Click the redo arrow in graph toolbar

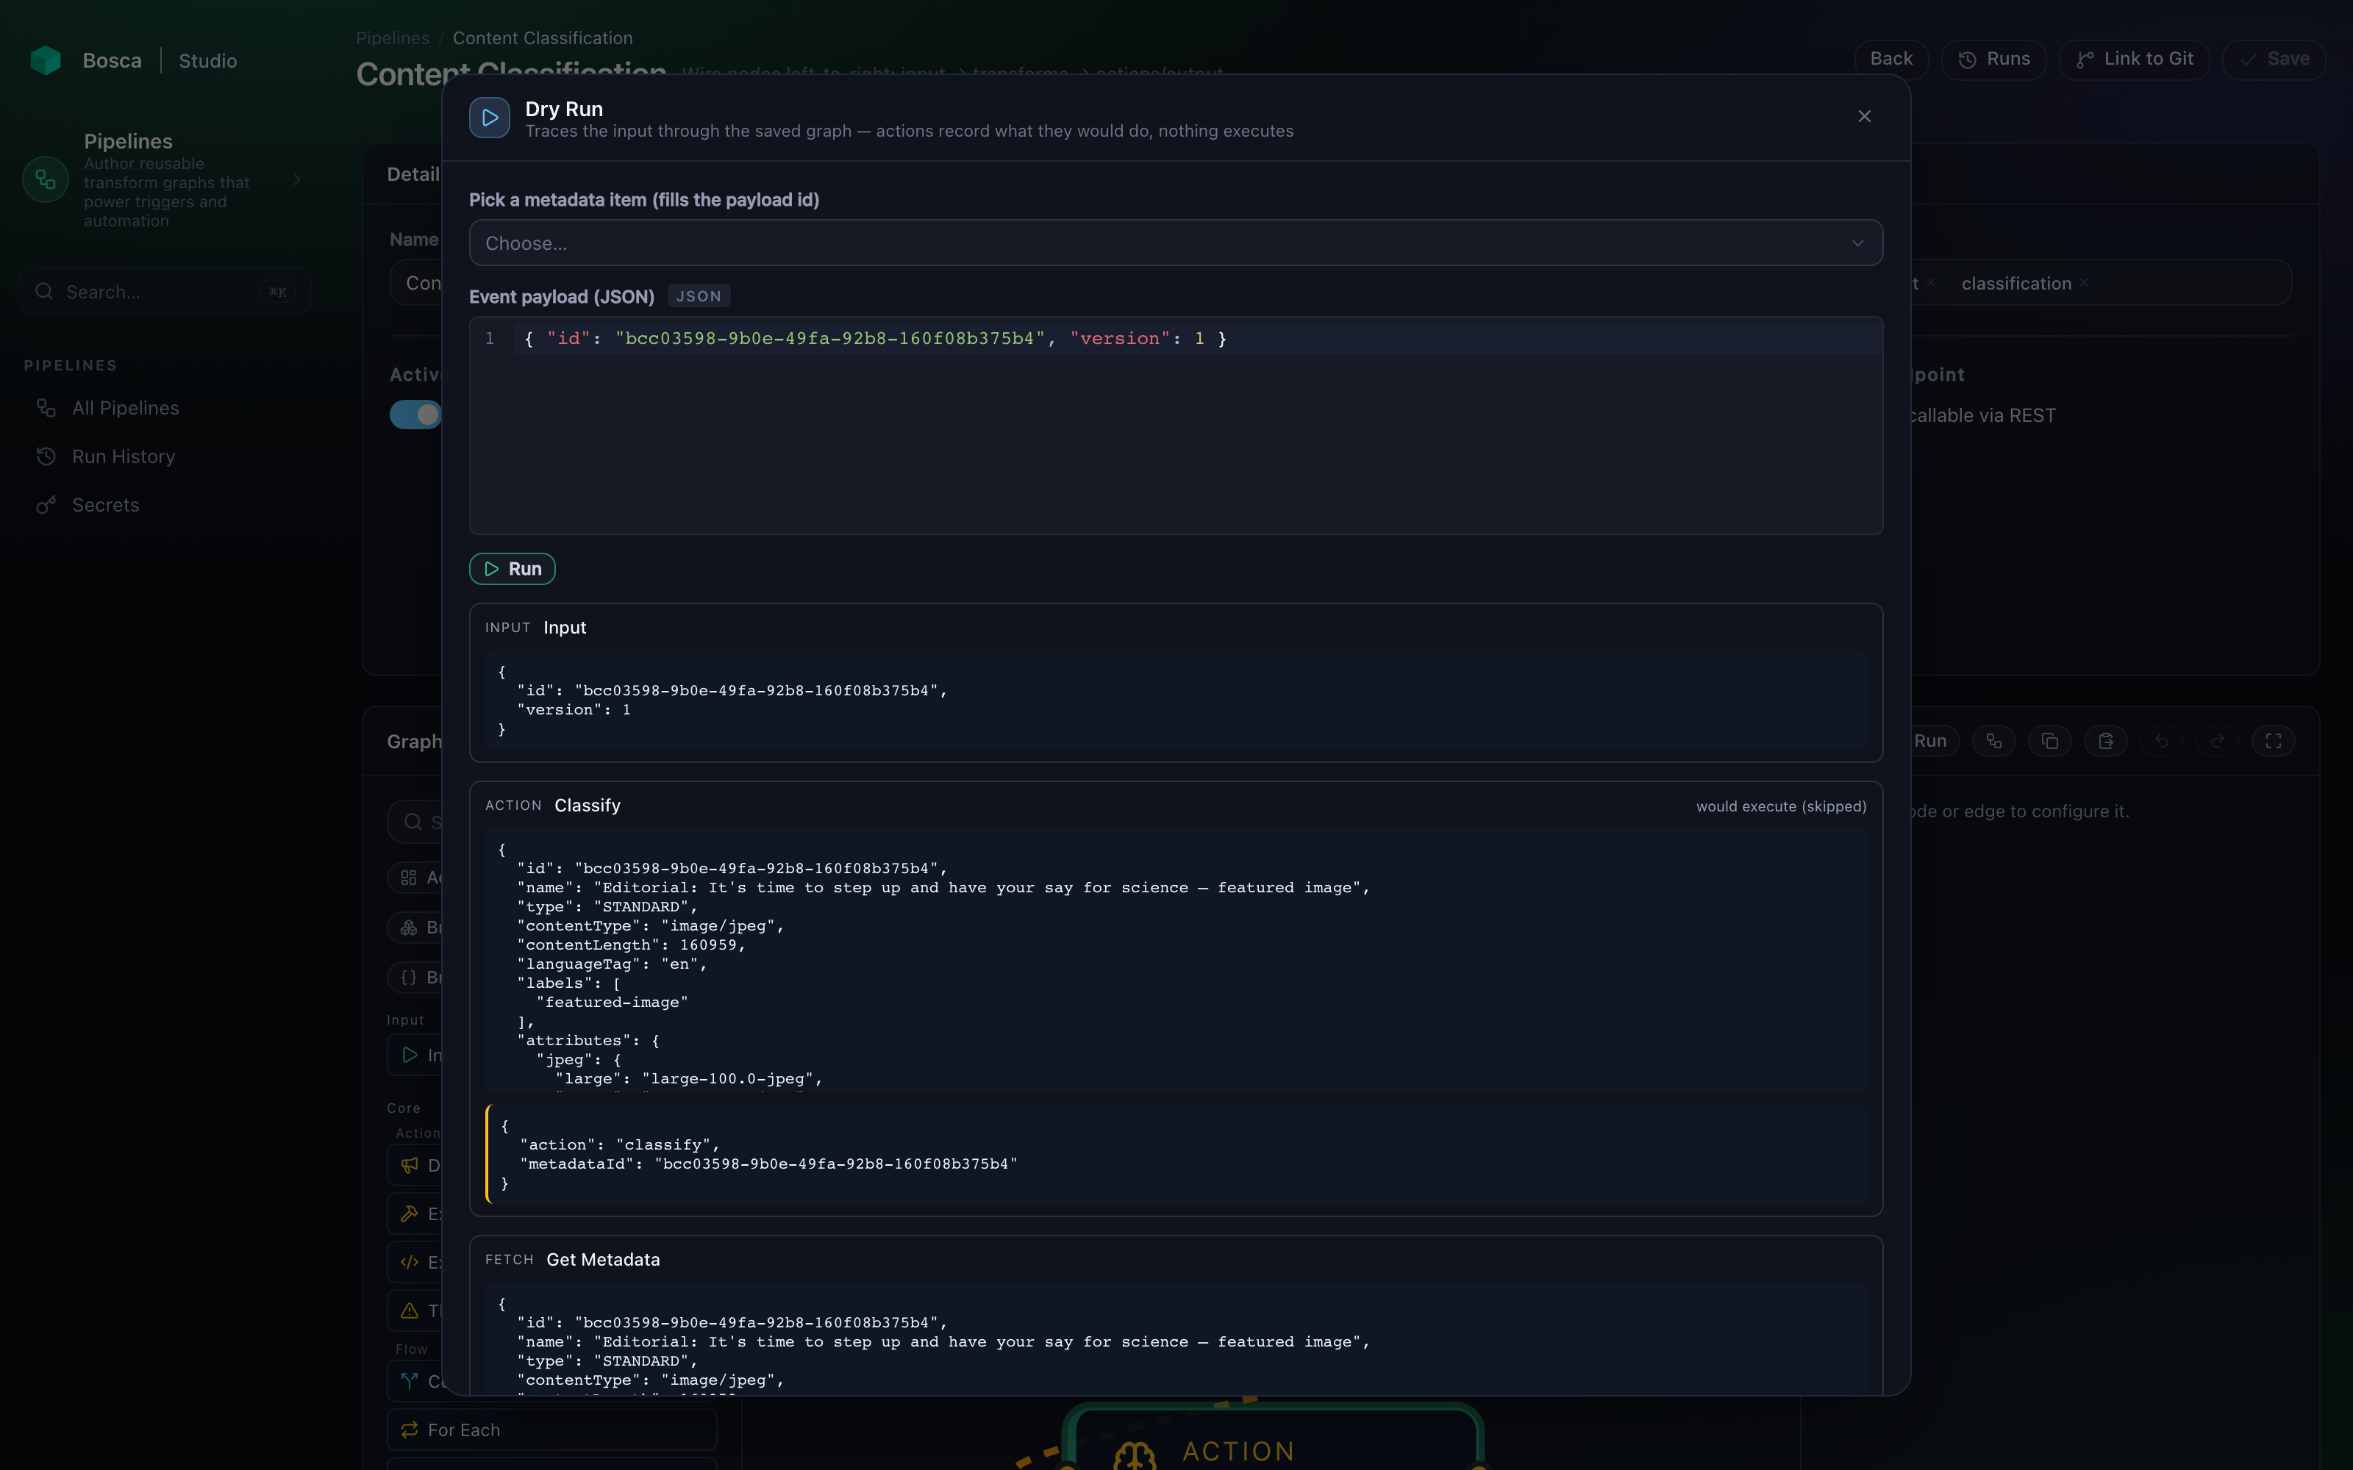click(2218, 741)
